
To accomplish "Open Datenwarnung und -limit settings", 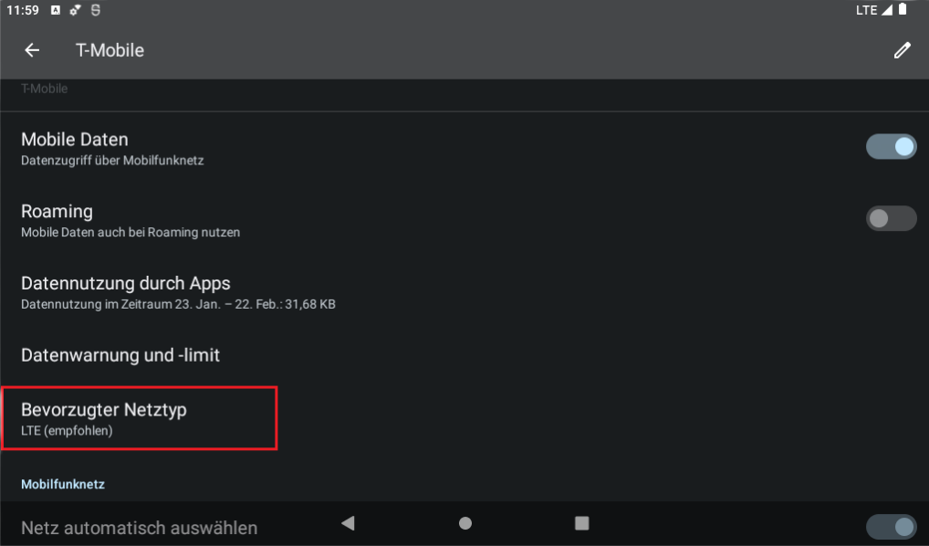I will pyautogui.click(x=120, y=354).
